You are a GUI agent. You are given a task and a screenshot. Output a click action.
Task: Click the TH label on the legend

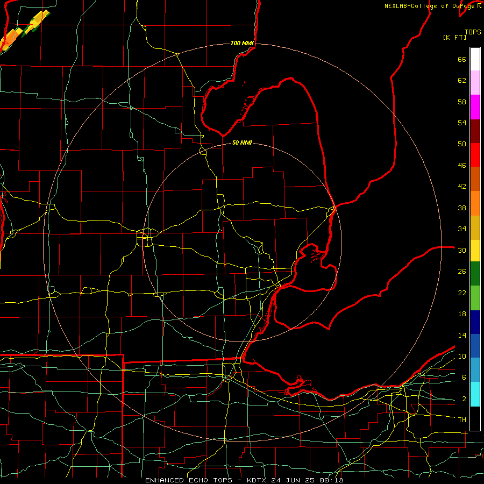tap(462, 420)
